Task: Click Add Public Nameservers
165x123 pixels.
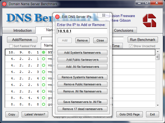Action: [x=82, y=60]
